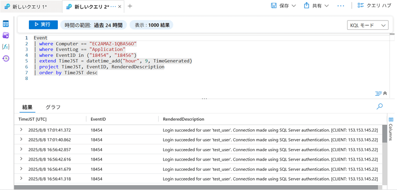Open the 保存 dropdown menu
This screenshot has height=190, width=397.
284,6
